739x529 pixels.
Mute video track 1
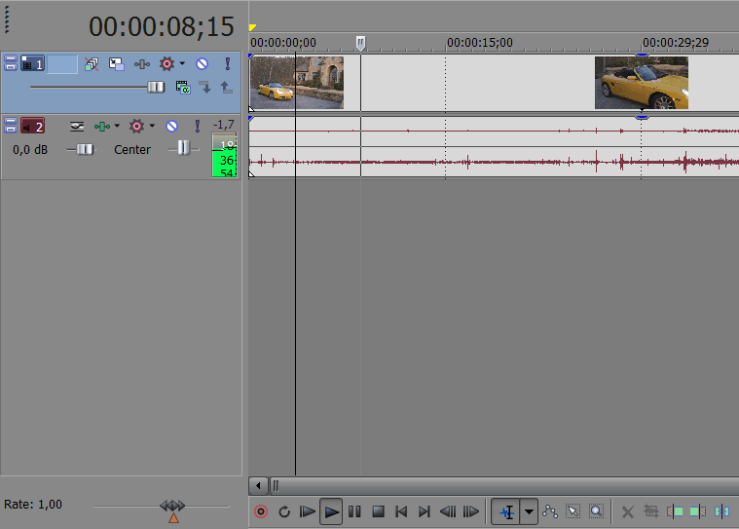(x=202, y=63)
